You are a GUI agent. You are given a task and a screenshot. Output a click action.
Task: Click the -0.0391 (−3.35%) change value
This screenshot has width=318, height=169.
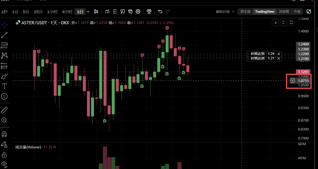(160, 23)
